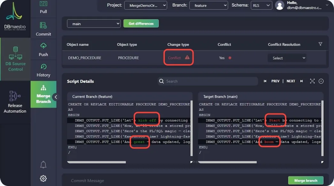This screenshot has width=334, height=186.
Task: Sort by Change type column header
Action: pyautogui.click(x=178, y=44)
